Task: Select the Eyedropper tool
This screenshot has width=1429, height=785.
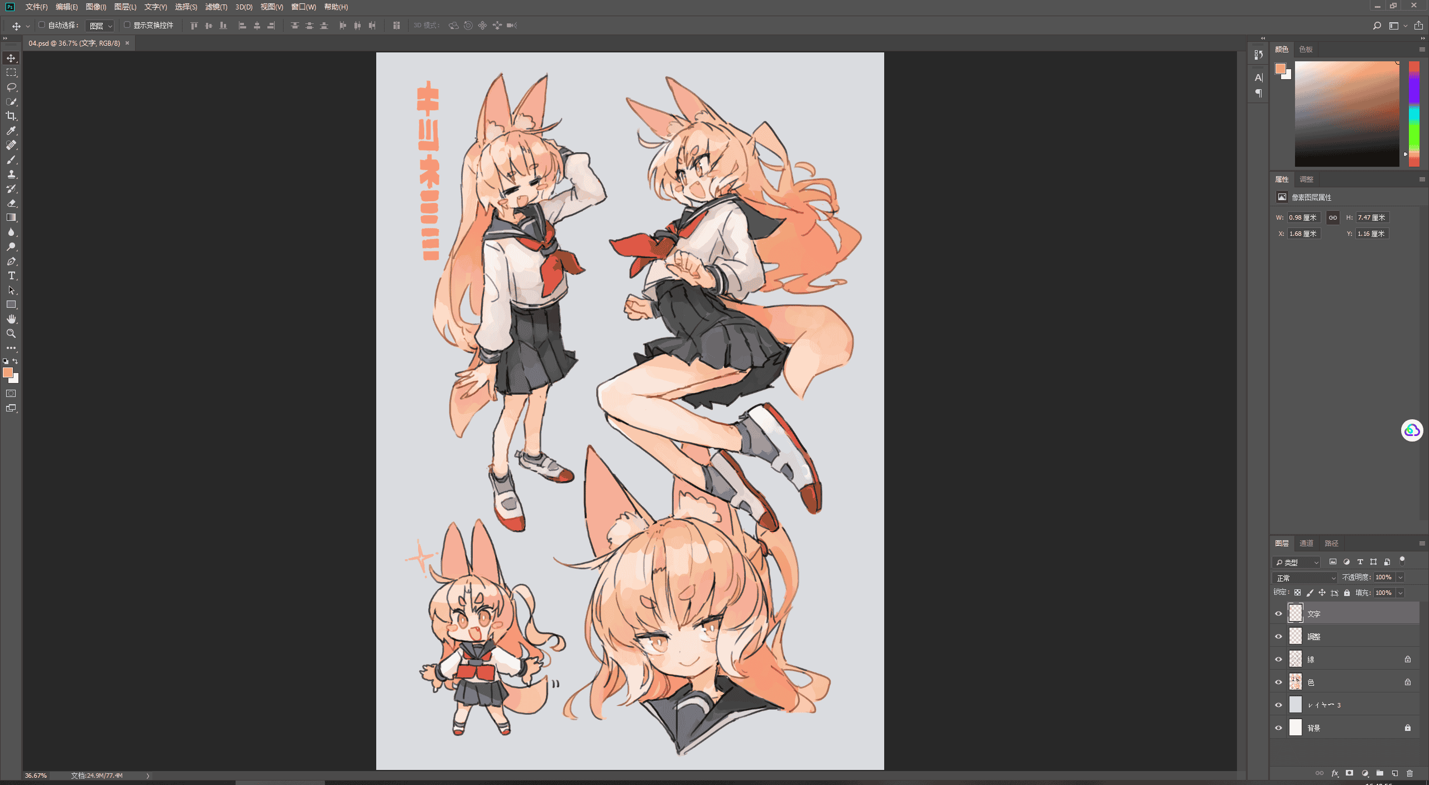Action: (11, 130)
